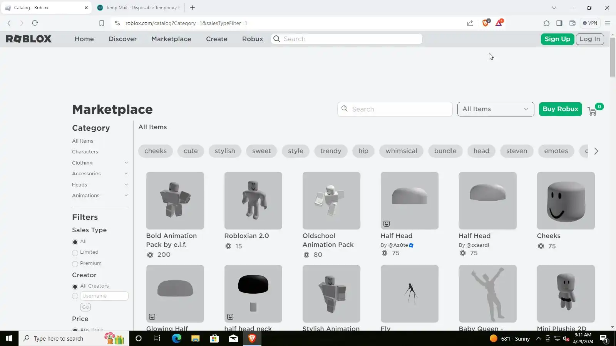This screenshot has width=616, height=346.
Task: Click the creator Username input field
Action: pyautogui.click(x=104, y=296)
